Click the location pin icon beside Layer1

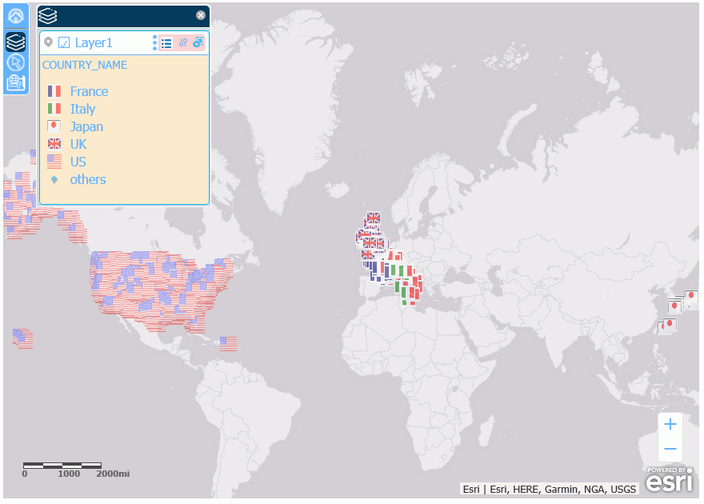49,42
